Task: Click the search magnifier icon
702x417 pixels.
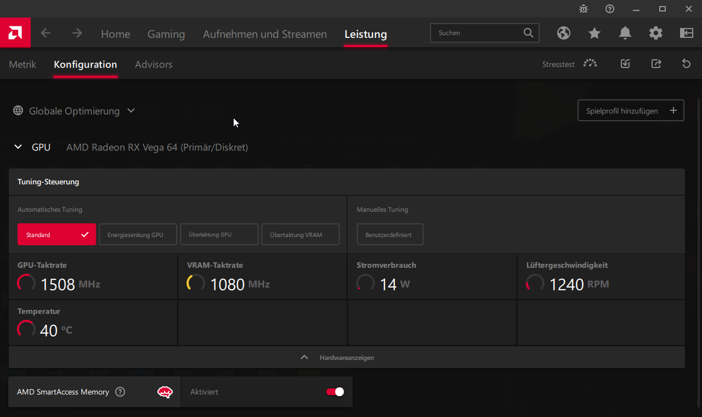Action: coord(528,33)
